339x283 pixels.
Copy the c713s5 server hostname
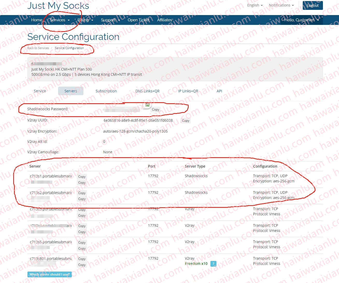[x=82, y=243]
